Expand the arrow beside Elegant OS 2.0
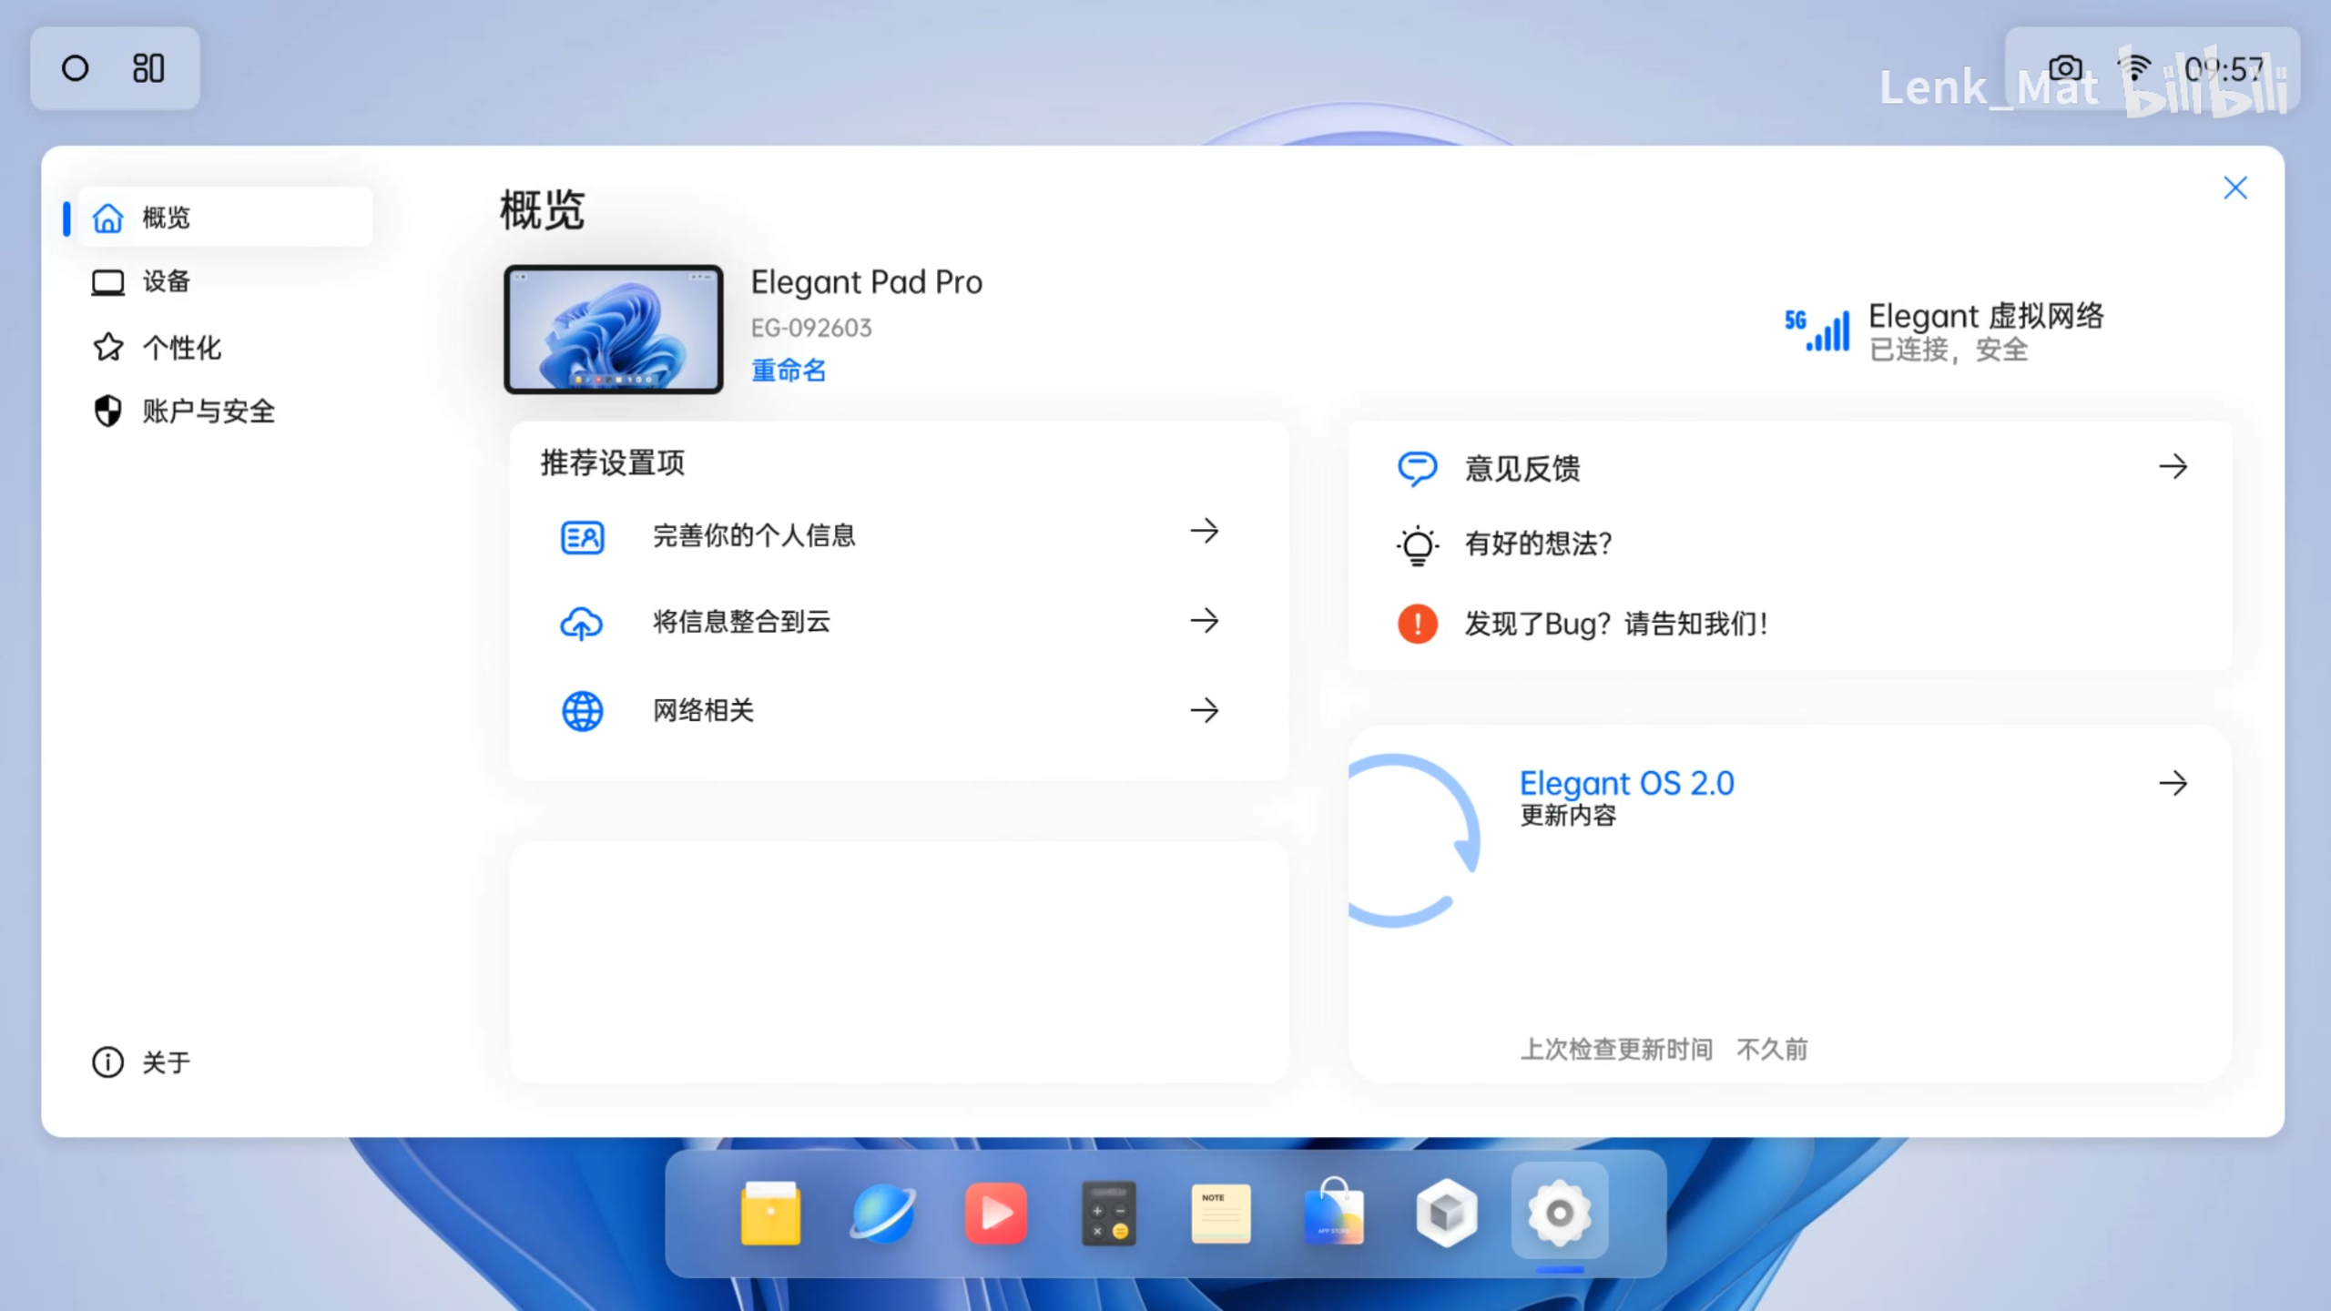The image size is (2331, 1311). 2173,783
